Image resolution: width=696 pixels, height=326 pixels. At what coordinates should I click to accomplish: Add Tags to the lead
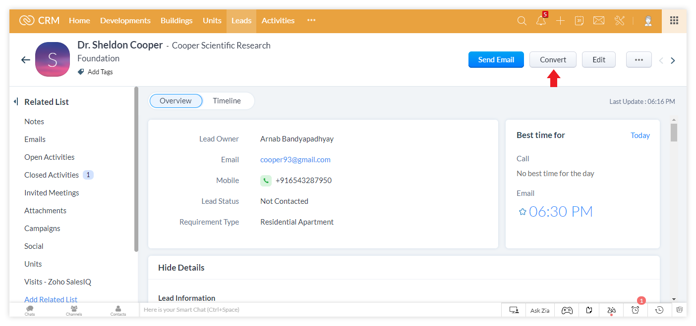coord(95,72)
